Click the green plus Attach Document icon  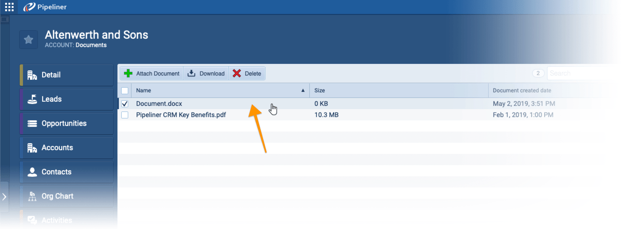click(128, 74)
